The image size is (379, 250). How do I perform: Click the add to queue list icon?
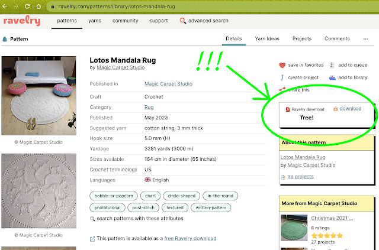click(332, 65)
